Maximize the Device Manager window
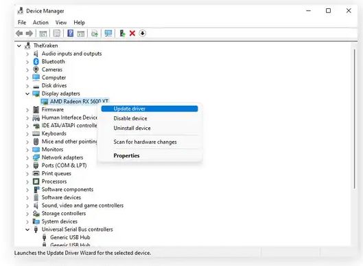Viewport: 363px width, 266px height. coord(328,11)
